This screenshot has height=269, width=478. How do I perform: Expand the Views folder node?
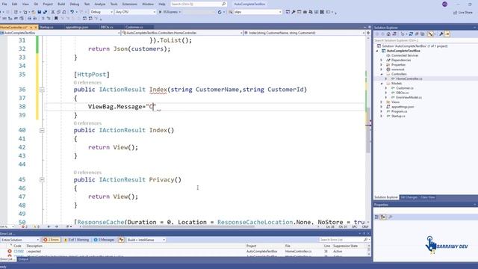[x=381, y=102]
